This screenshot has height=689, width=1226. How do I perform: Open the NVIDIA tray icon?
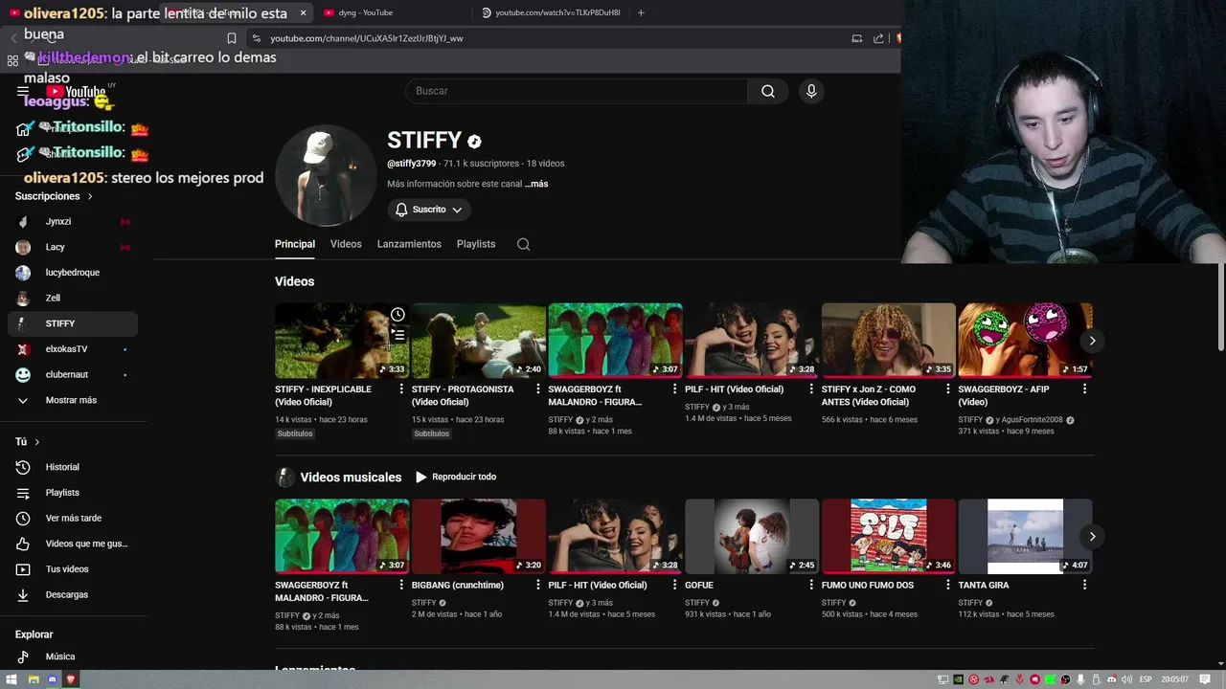click(959, 679)
